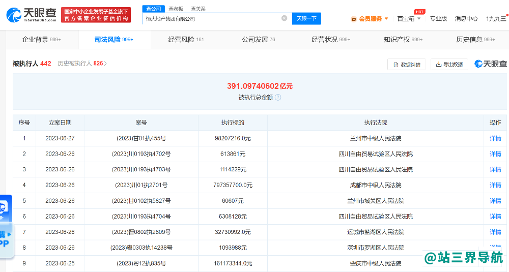Viewport: 509px width, 272px height.
Task: Click case number (2023)粤12执835号
Action: (x=141, y=263)
